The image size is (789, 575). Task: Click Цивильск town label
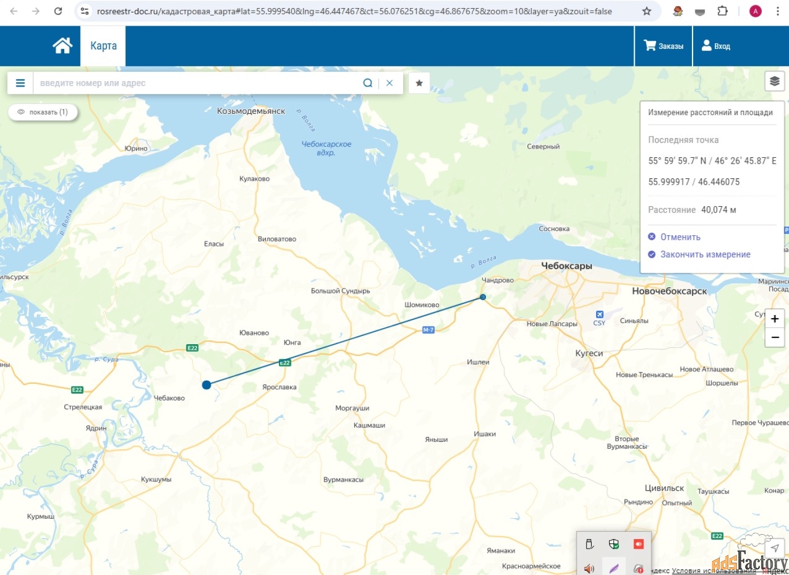(664, 488)
